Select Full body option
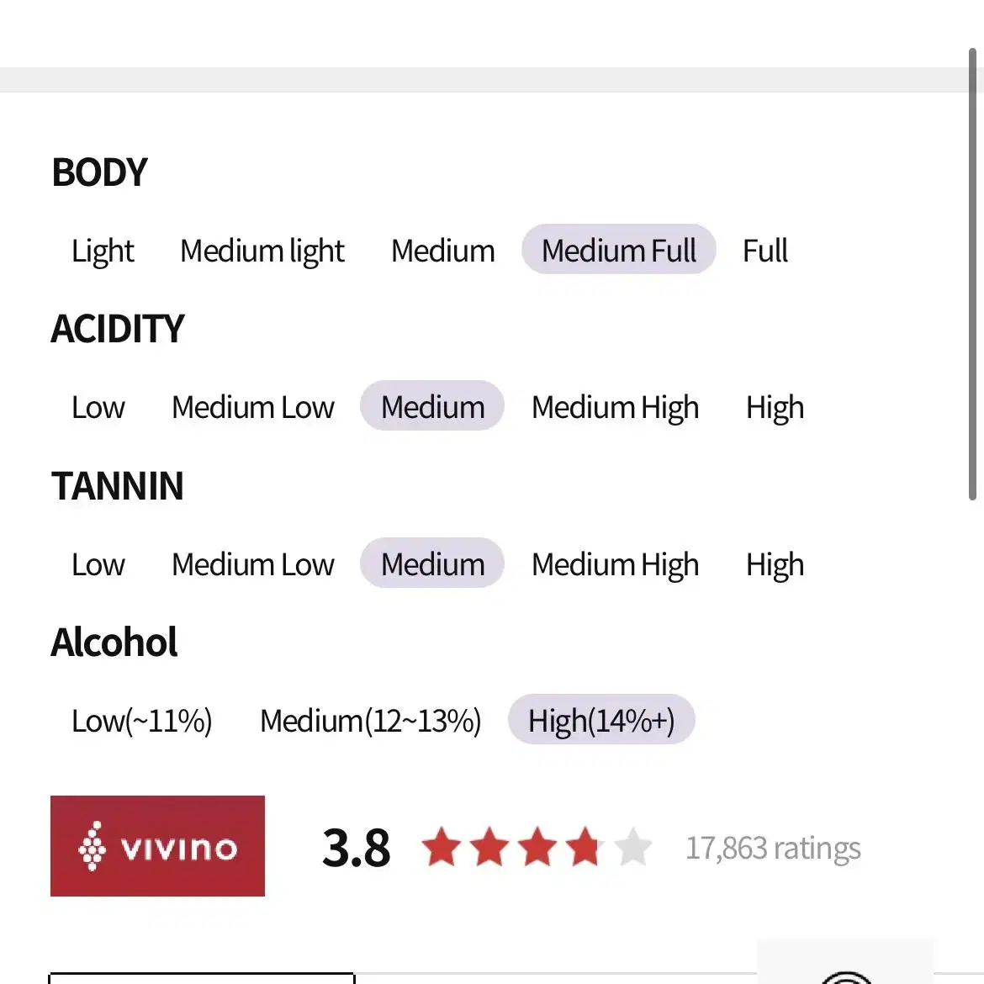Image resolution: width=984 pixels, height=984 pixels. click(x=765, y=251)
